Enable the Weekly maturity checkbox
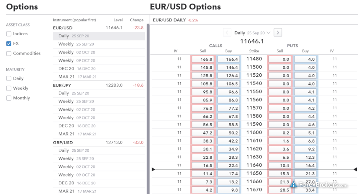The width and height of the screenshot is (358, 194). (x=9, y=88)
